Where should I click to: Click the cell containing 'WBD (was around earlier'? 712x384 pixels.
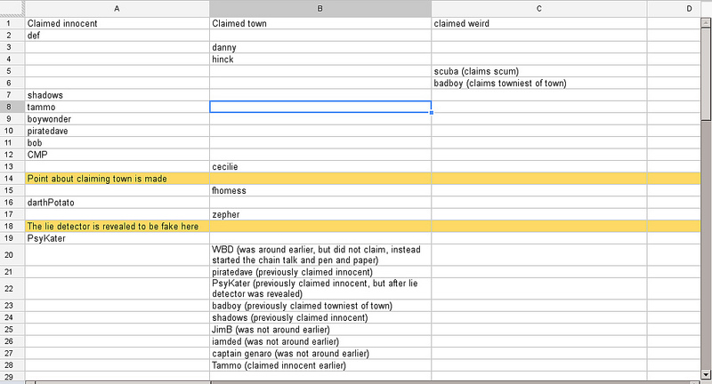[320, 253]
